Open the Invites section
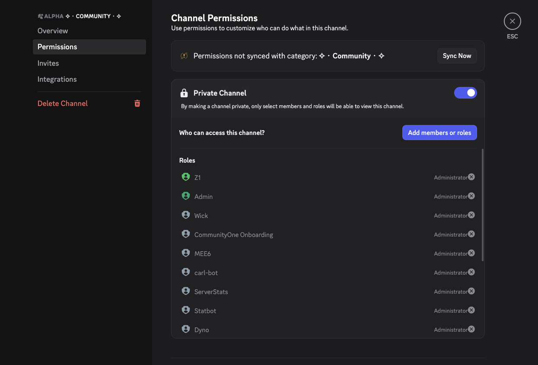Screen dimensions: 538x365 48,63
